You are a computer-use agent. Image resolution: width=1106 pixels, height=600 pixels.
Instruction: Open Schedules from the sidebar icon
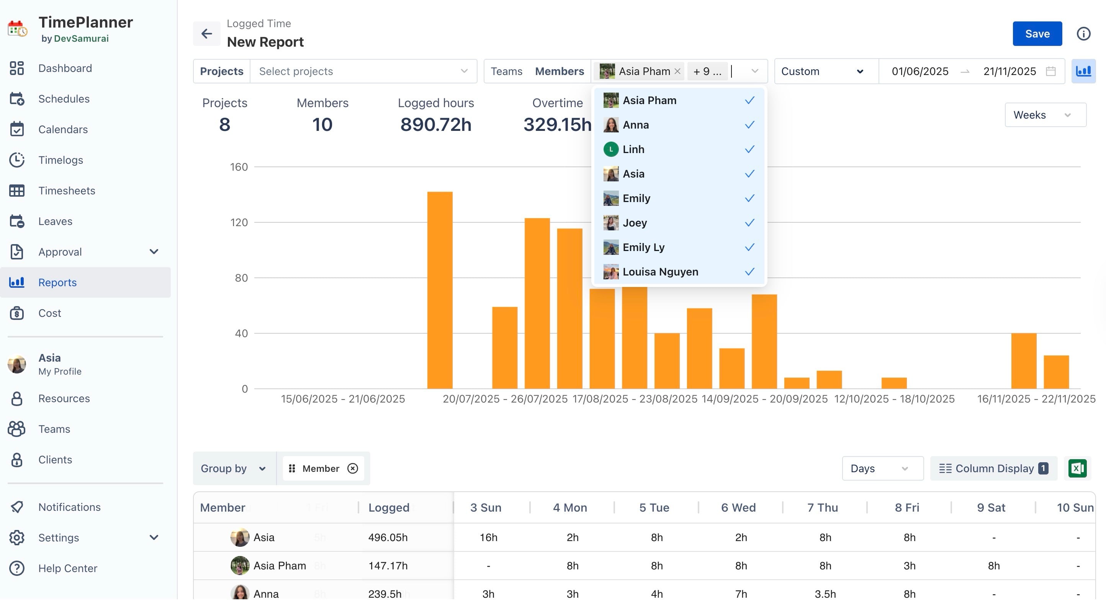click(17, 99)
